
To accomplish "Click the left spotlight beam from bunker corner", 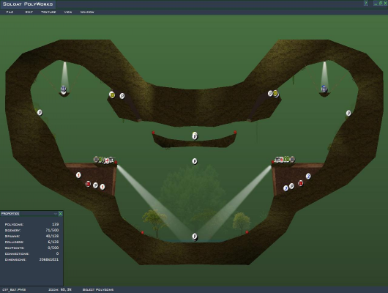I will [x=154, y=201].
